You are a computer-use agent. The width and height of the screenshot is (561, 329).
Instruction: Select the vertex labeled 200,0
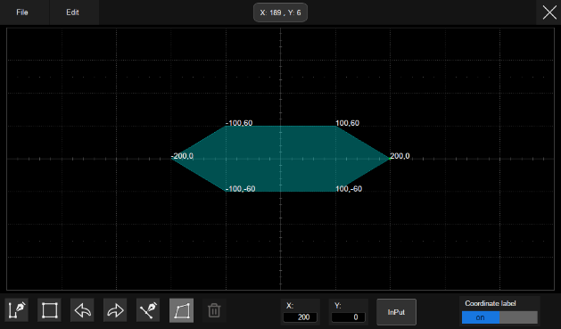(x=390, y=159)
